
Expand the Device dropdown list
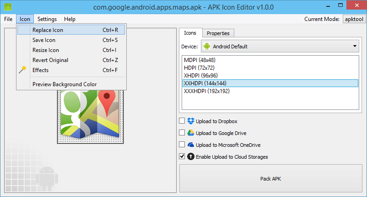(x=355, y=47)
